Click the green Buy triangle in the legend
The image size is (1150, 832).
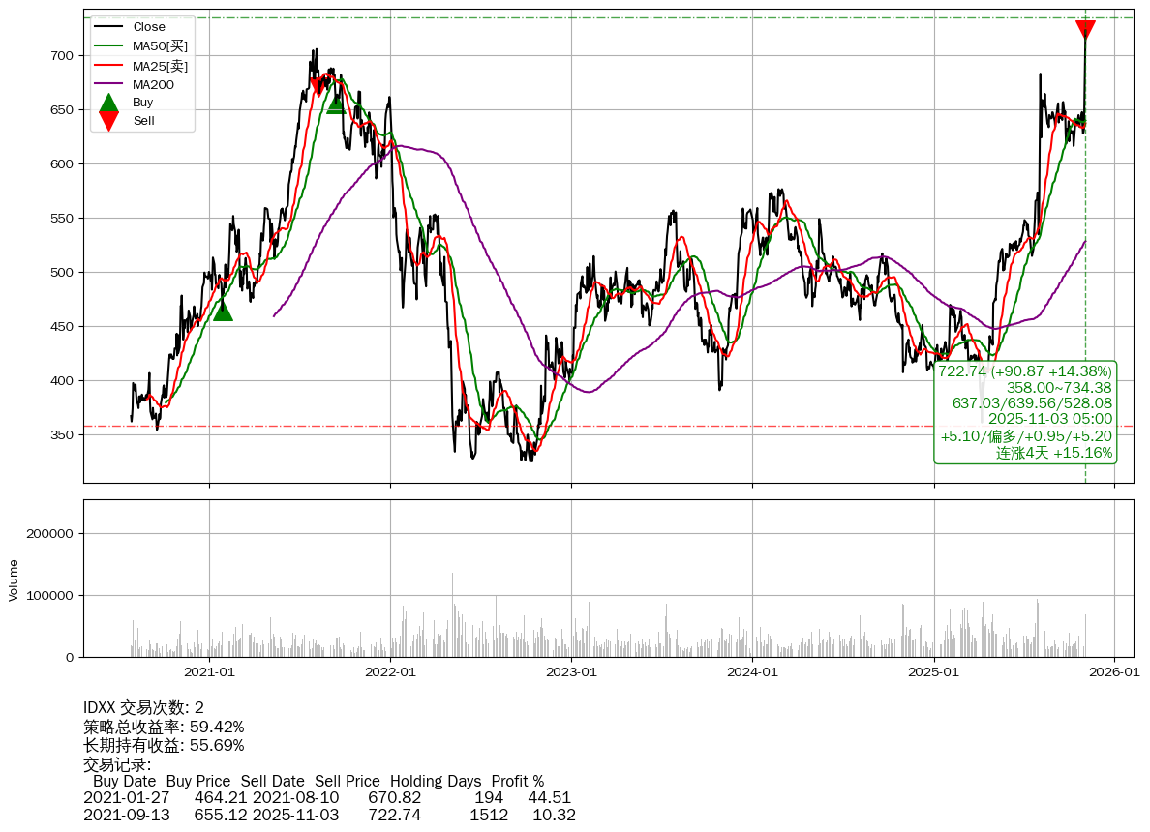pos(109,103)
